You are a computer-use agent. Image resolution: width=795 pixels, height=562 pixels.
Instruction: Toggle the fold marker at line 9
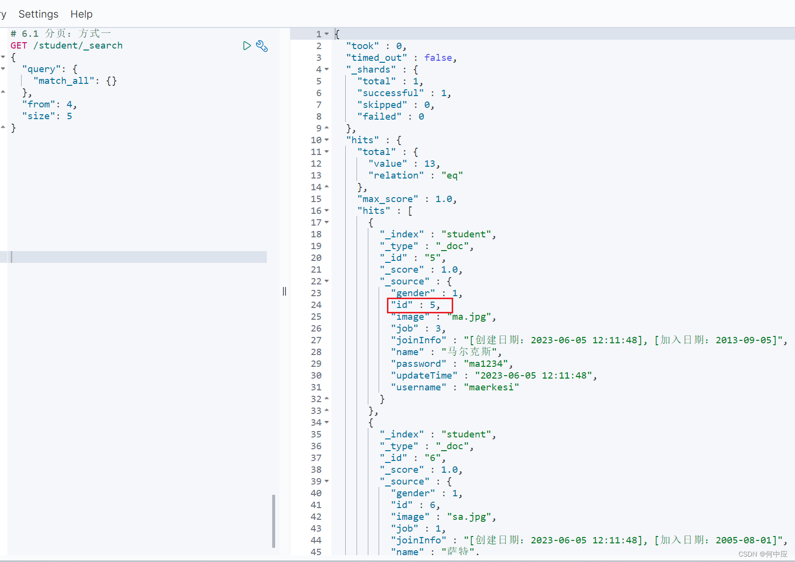tap(327, 128)
